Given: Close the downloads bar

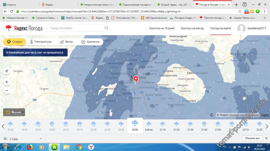Looking at the screenshot, I should coord(266,138).
